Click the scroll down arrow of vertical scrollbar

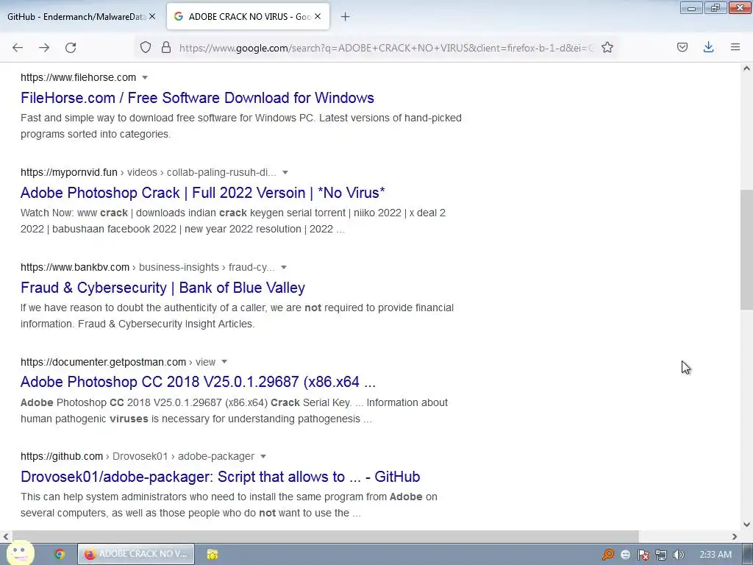click(746, 525)
